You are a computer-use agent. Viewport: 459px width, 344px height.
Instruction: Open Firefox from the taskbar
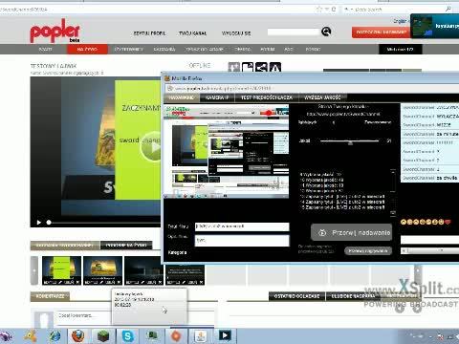78,336
